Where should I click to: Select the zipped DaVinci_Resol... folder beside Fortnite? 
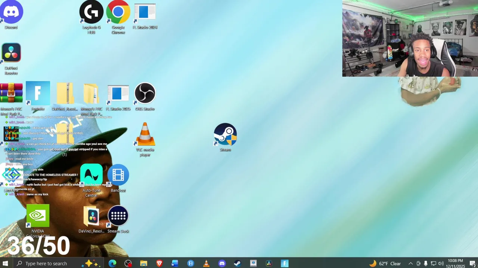pos(65,97)
